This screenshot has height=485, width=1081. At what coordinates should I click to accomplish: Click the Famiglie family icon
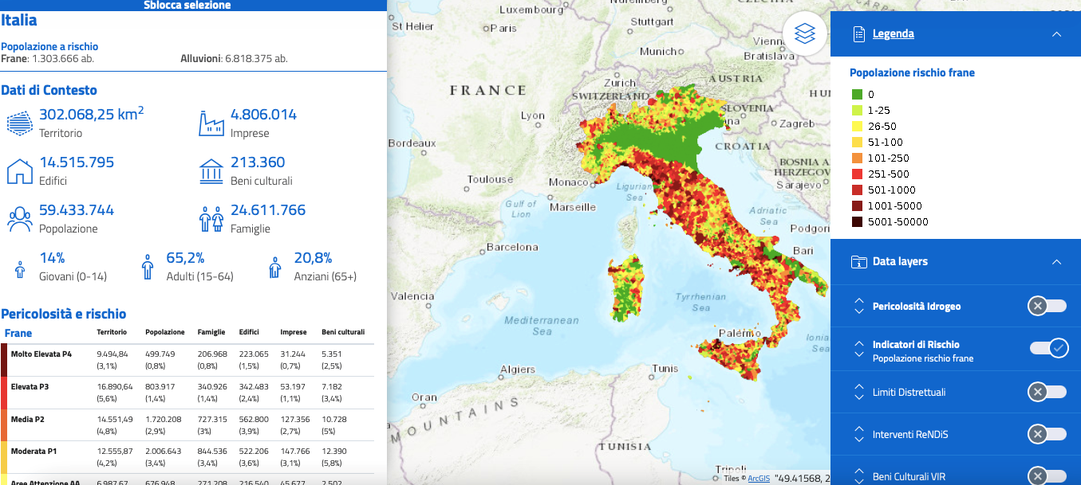tap(211, 219)
